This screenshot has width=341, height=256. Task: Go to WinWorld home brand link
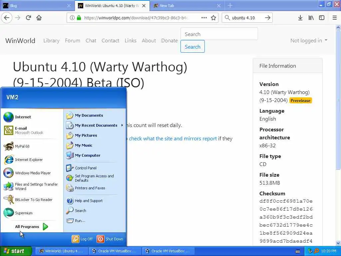[x=20, y=40]
